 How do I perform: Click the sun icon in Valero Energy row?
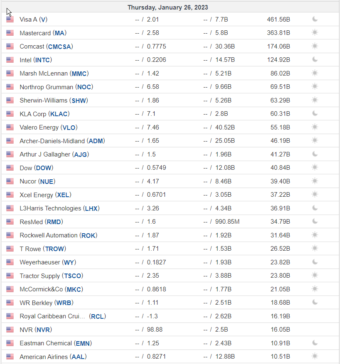(x=315, y=127)
